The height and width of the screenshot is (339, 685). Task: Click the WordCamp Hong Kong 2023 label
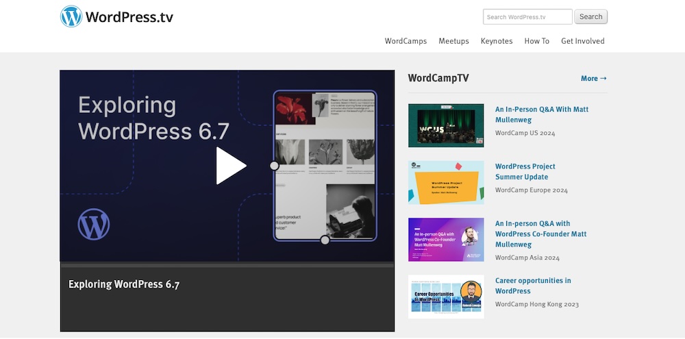536,304
